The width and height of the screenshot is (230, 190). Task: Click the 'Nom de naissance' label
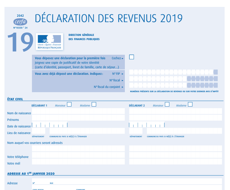point(19,113)
